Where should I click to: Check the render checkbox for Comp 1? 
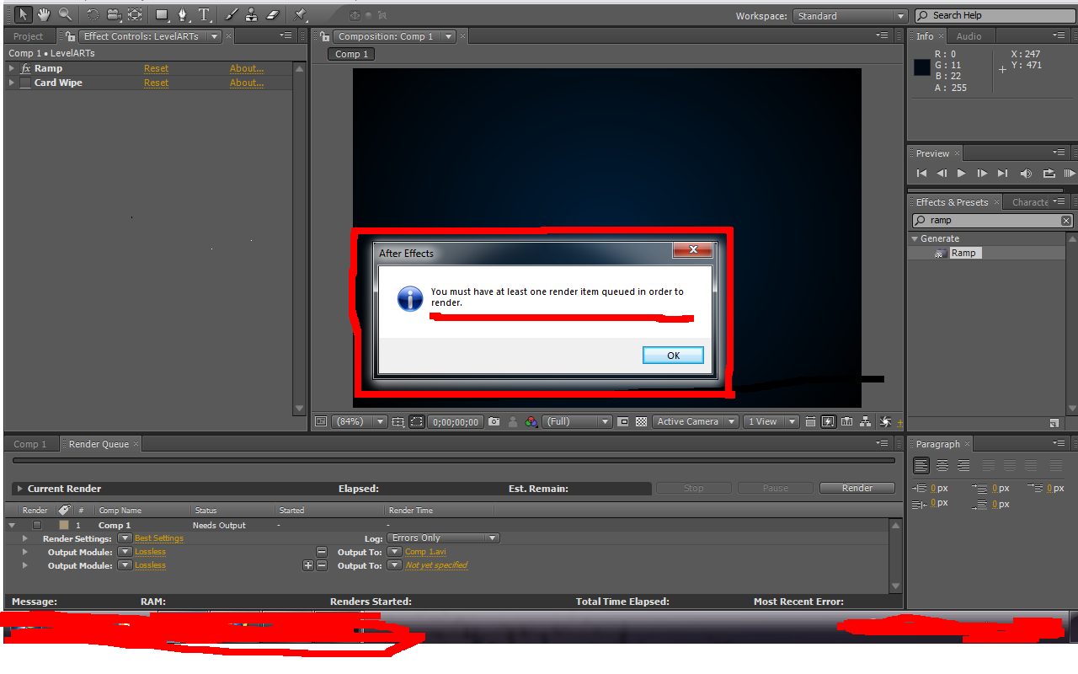click(36, 525)
